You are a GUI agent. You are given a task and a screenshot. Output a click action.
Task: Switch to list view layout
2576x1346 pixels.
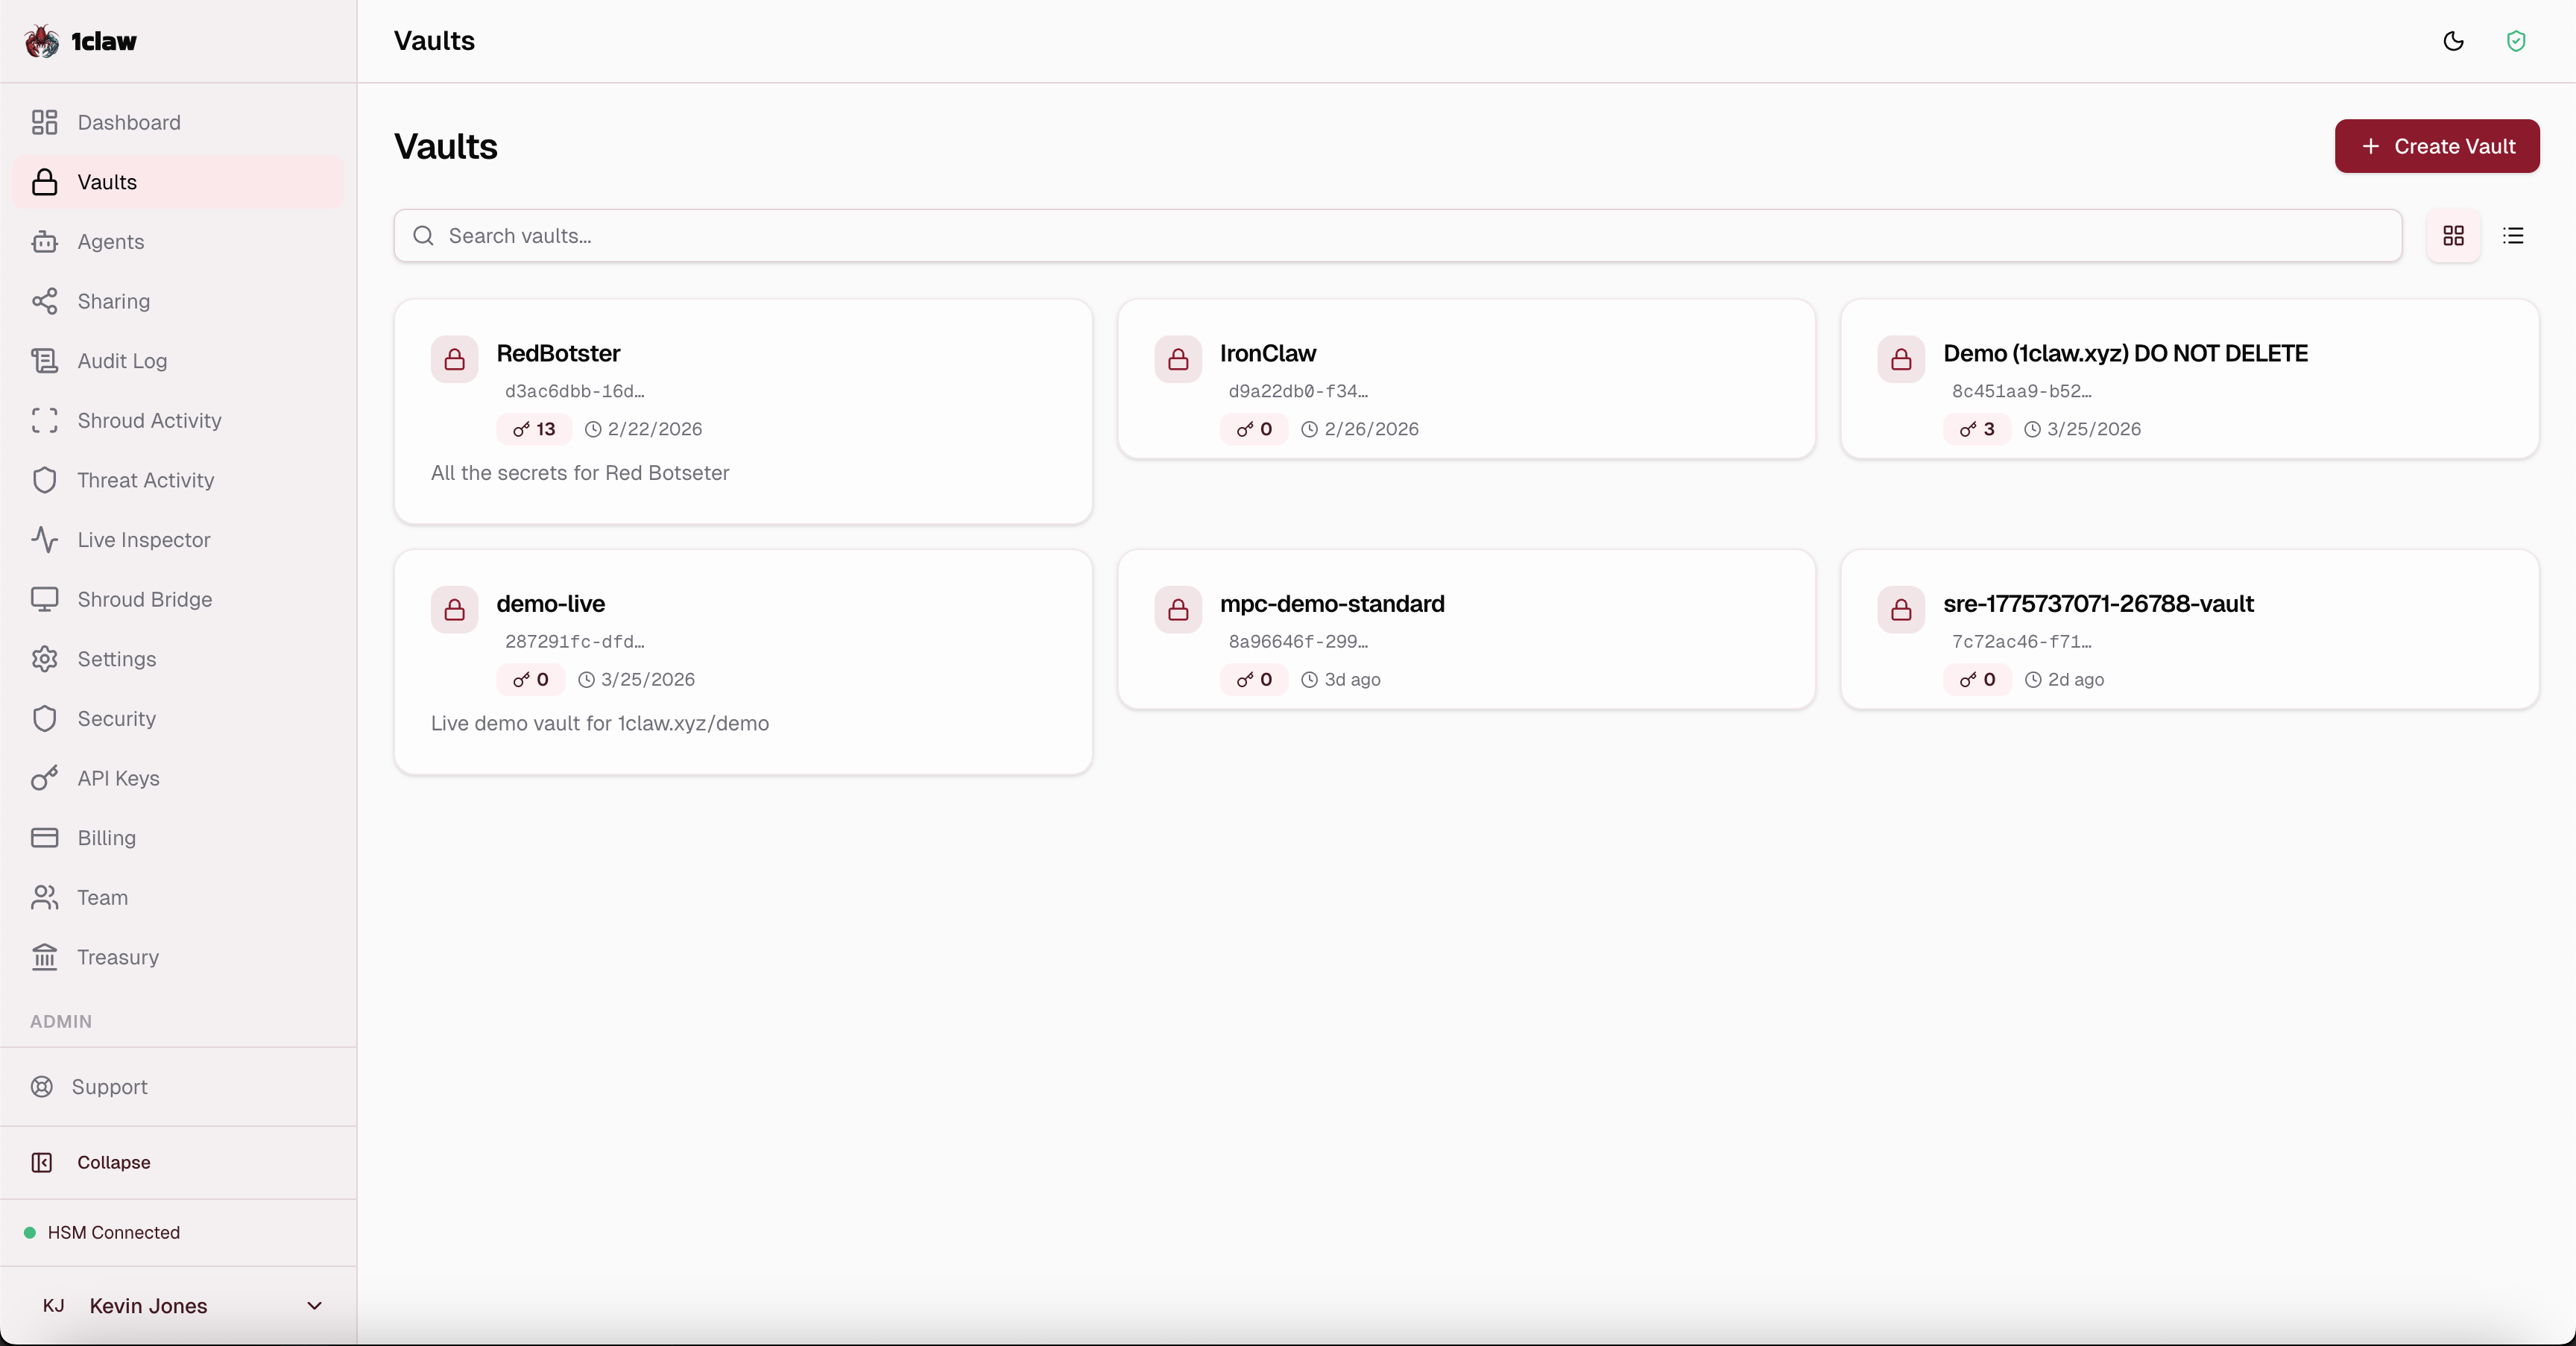point(2513,236)
